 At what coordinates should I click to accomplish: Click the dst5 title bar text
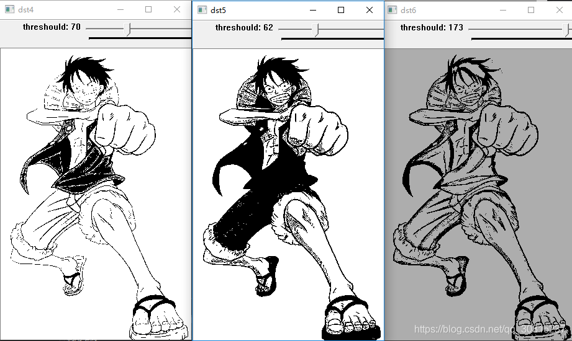218,10
